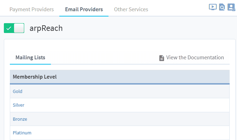
Task: Click empty area of the Gold row
Action: click(x=125, y=91)
